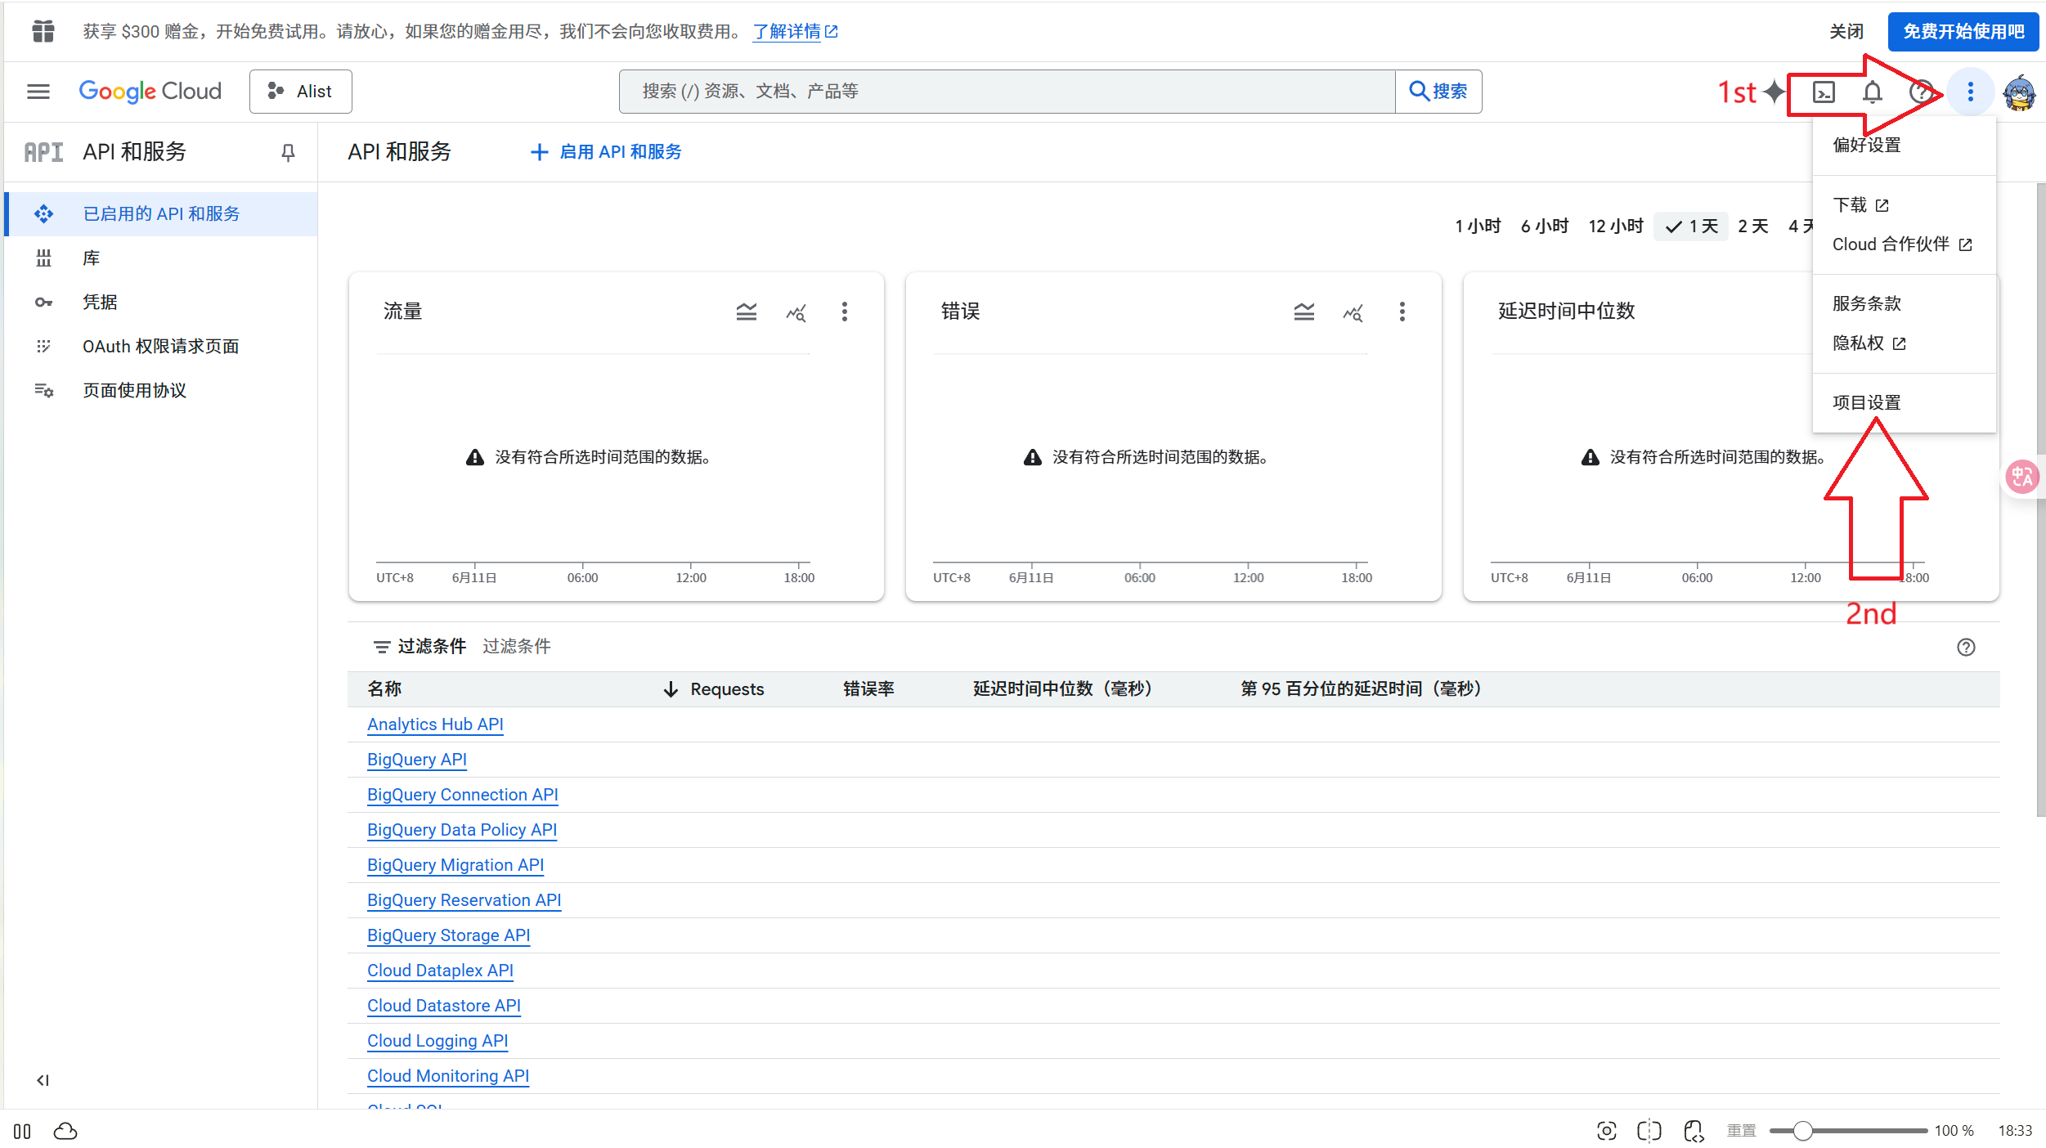Choose 项目设置 from the menu
Viewport: 2046px width, 1148px height.
1866,402
